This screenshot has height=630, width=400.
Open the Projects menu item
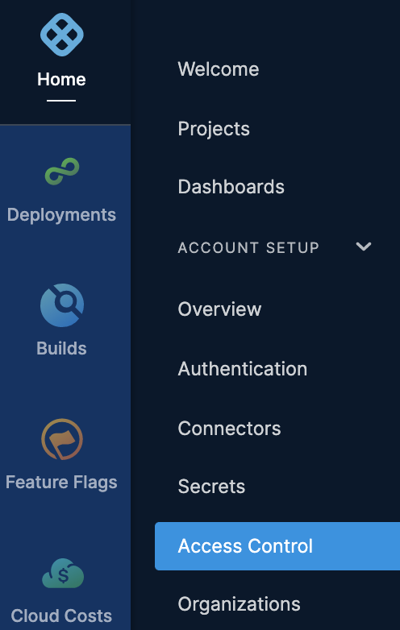tap(214, 129)
